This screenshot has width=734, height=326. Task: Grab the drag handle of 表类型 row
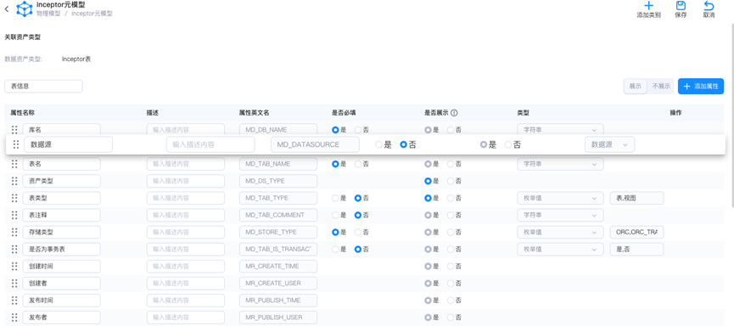[14, 198]
